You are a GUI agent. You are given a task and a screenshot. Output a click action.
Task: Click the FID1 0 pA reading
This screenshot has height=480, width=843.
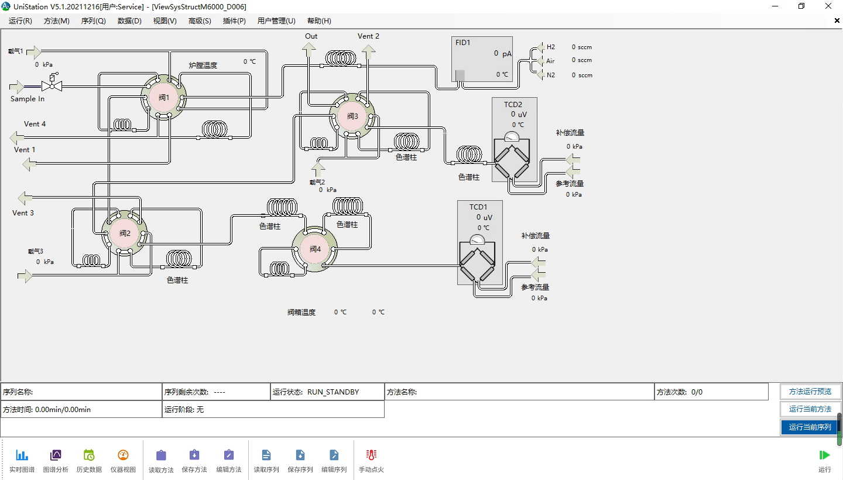[x=502, y=53]
